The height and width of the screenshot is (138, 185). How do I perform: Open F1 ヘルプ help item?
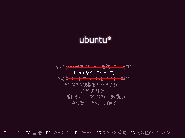pyautogui.click(x=12, y=133)
